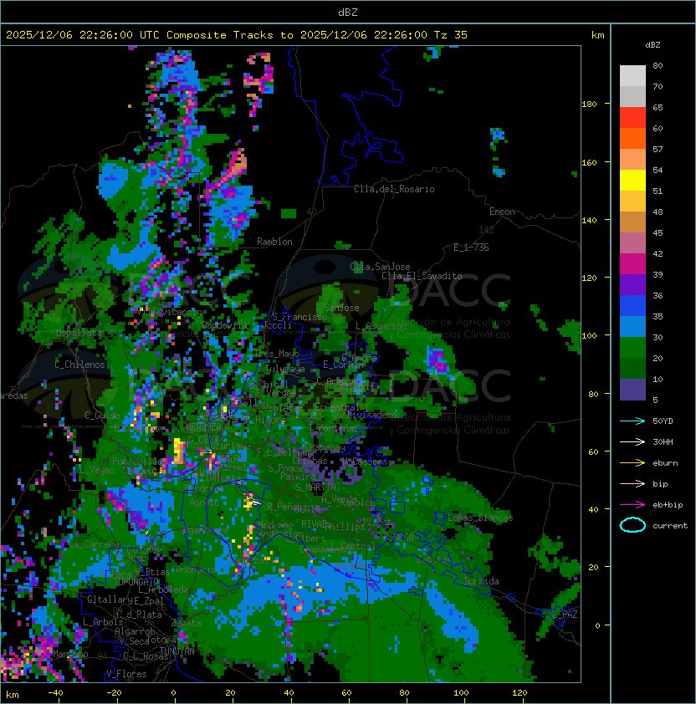
Task: Click the eburn yellow arrow legend icon
Action: tap(632, 463)
